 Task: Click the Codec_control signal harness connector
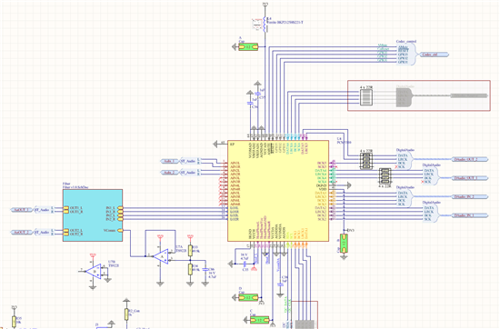point(406,55)
